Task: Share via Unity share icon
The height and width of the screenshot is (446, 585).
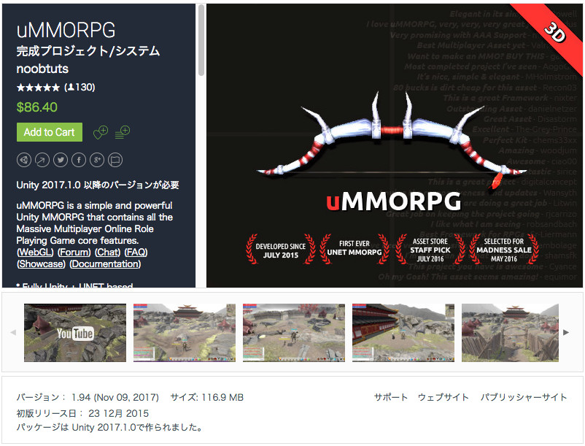Action: (24, 160)
